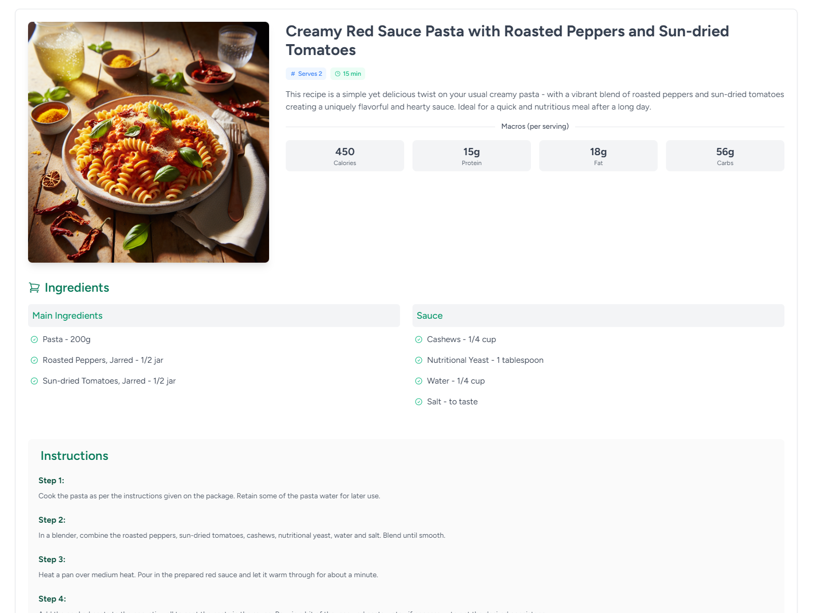Click check circle beside Water - 1/4 cup

(x=419, y=381)
